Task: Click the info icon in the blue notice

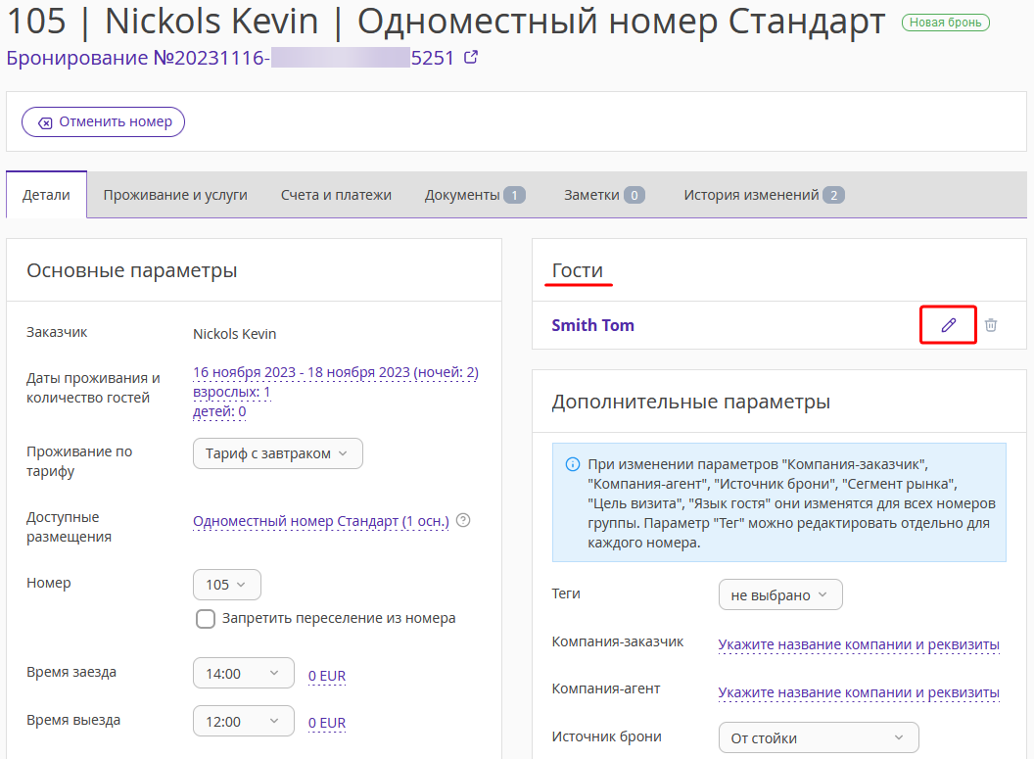Action: 573,464
